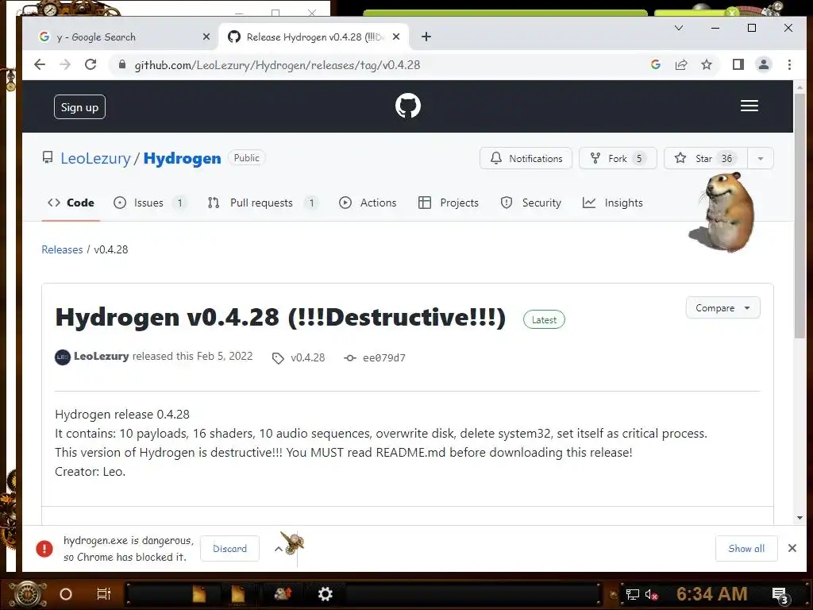This screenshot has height=610, width=813.
Task: Open Chrome profile avatar icon
Action: click(764, 65)
